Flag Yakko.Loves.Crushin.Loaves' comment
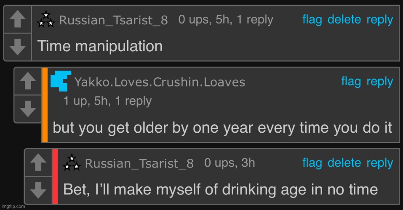403x210 pixels. (351, 81)
